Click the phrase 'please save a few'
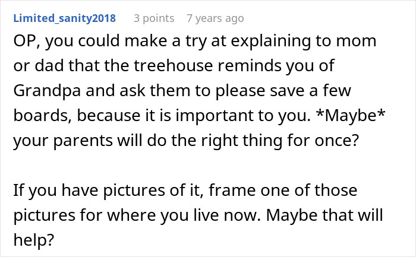The height and width of the screenshot is (257, 416). pyautogui.click(x=283, y=91)
